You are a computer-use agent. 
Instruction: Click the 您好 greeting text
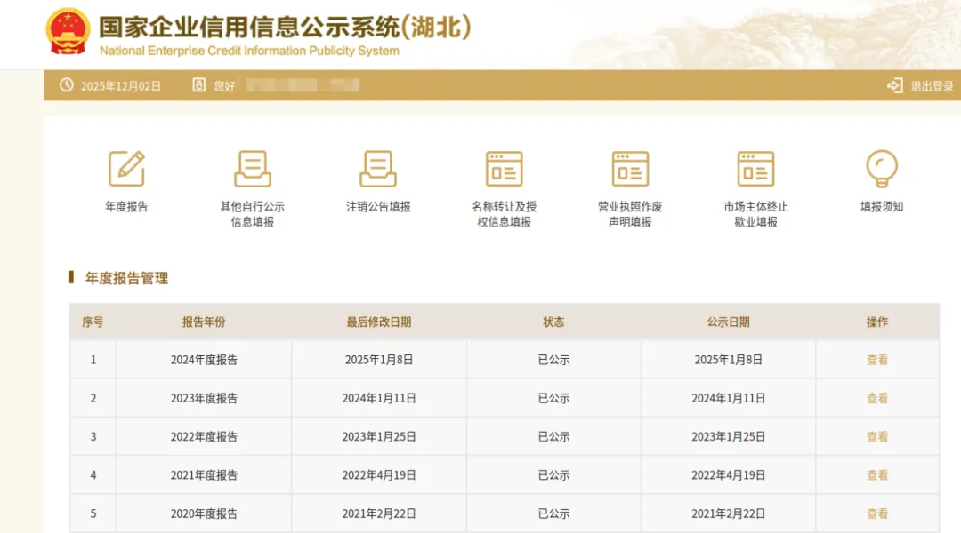point(224,86)
